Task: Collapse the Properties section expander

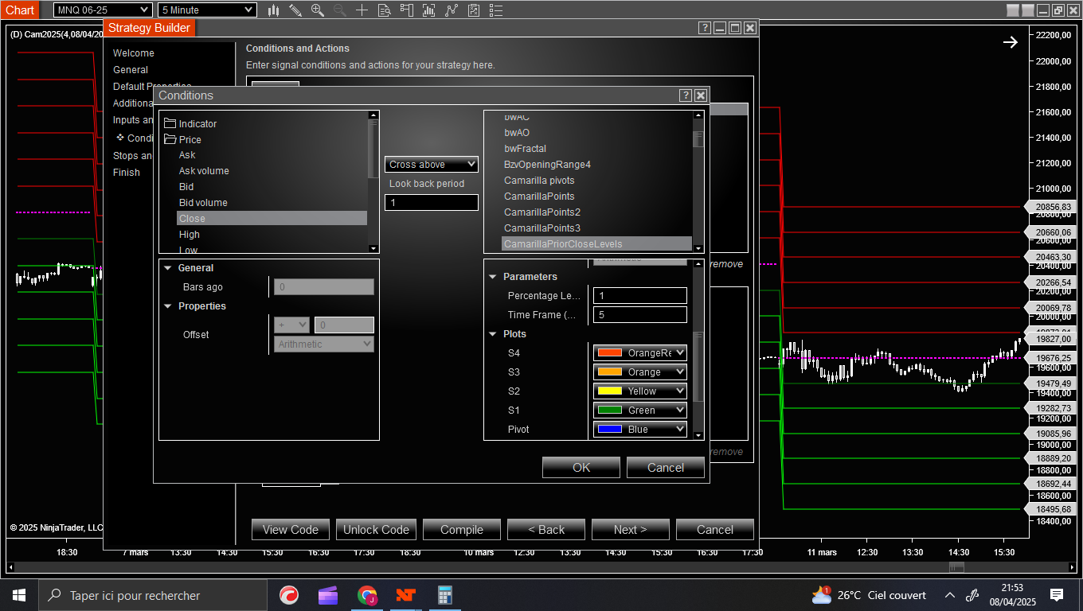Action: point(168,306)
